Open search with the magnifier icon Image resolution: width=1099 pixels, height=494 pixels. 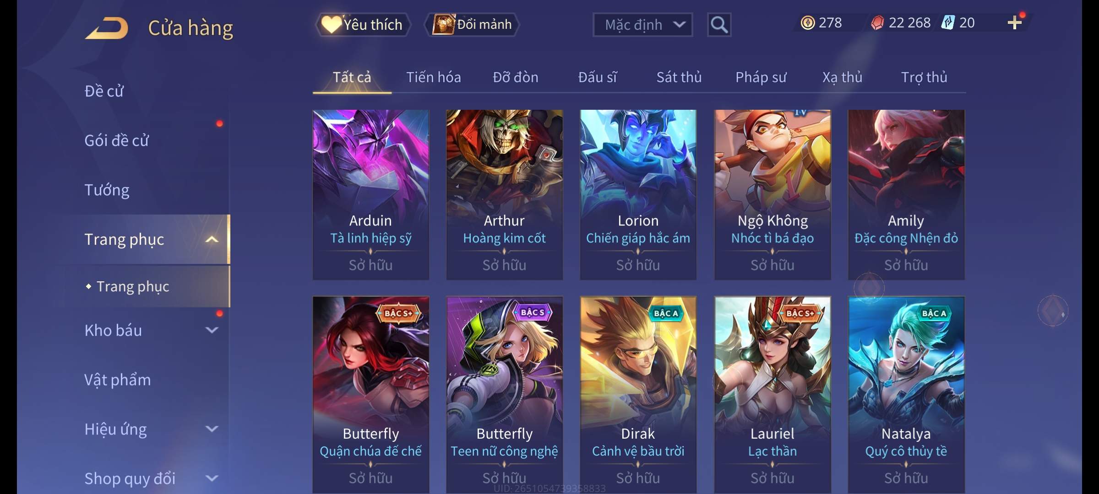[x=719, y=25]
